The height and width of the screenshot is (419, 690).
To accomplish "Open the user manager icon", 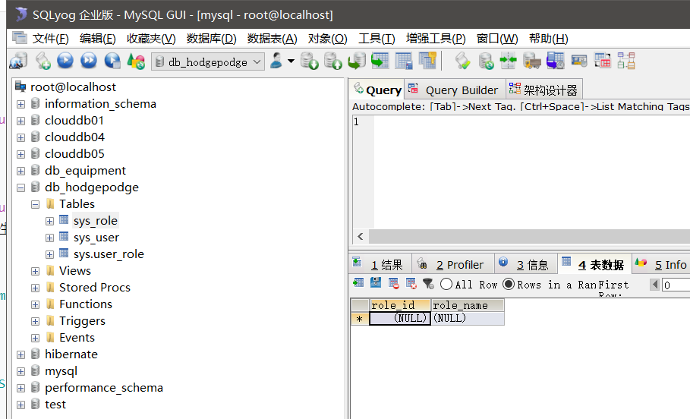I will [x=276, y=61].
